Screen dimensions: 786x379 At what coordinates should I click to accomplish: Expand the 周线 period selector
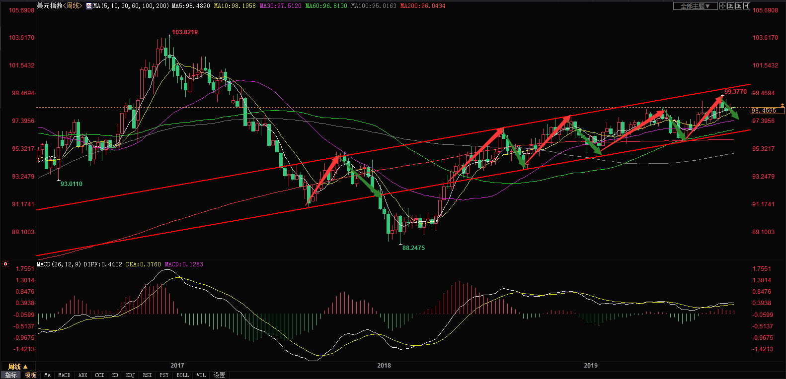pos(18,367)
